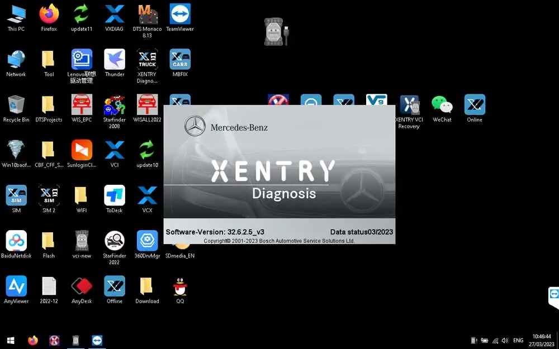Launch the Lenovo driver management icon
Viewport: 559px width, 349px height.
pos(82,66)
